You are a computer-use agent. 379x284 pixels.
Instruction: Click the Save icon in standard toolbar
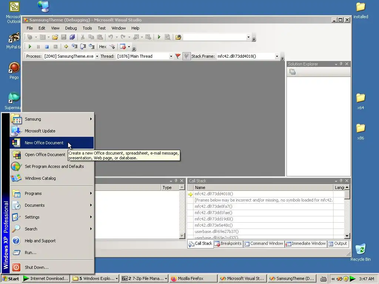[64, 37]
